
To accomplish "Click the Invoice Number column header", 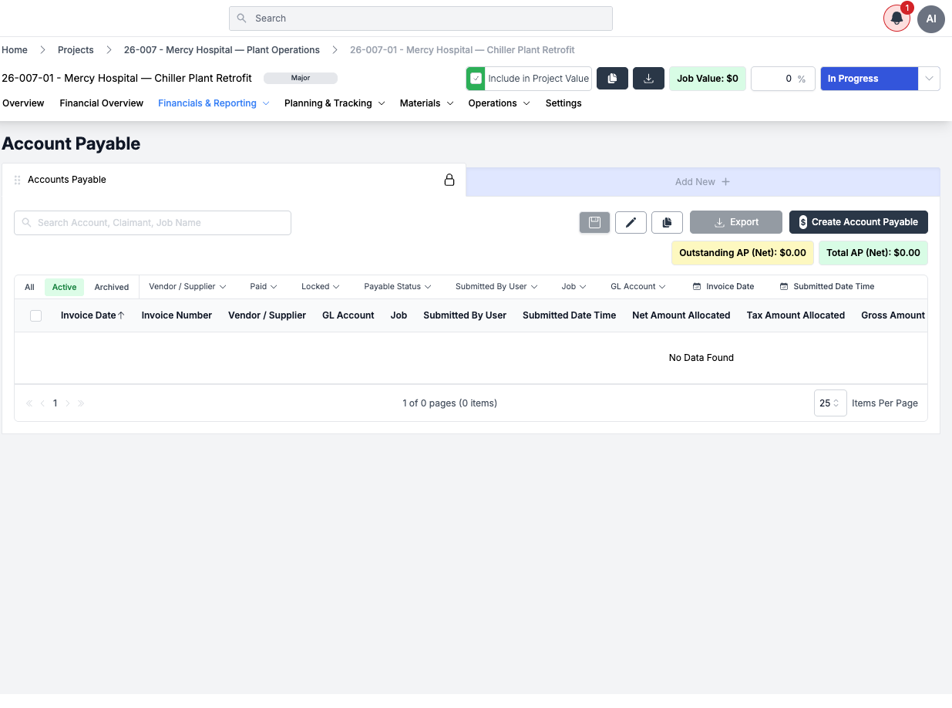I will (177, 315).
